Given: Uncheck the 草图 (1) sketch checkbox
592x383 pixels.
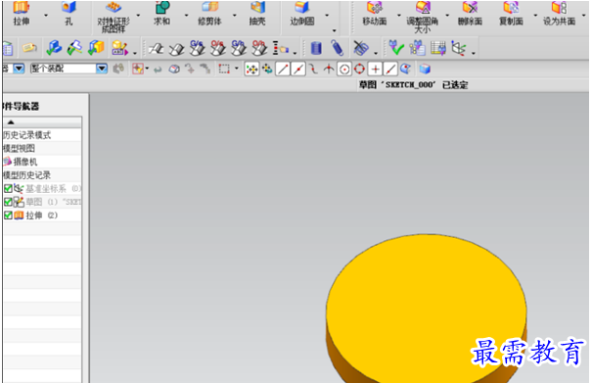Looking at the screenshot, I should 8,202.
